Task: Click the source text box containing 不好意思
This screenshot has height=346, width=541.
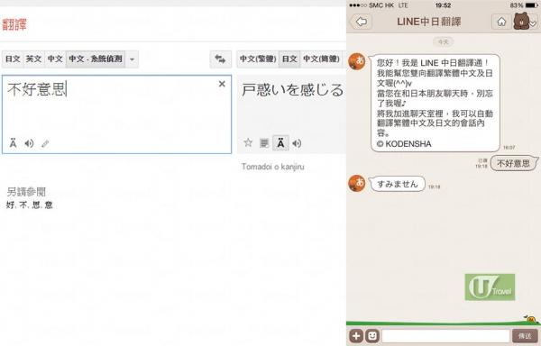Action: pyautogui.click(x=116, y=114)
